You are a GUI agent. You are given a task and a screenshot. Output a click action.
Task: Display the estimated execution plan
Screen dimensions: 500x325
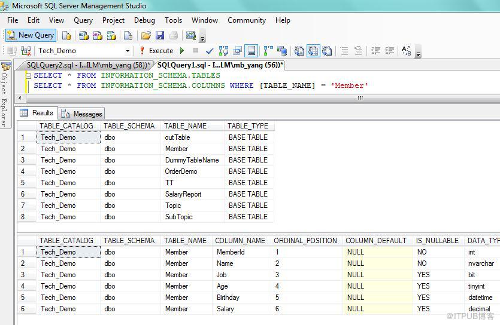pyautogui.click(x=223, y=51)
